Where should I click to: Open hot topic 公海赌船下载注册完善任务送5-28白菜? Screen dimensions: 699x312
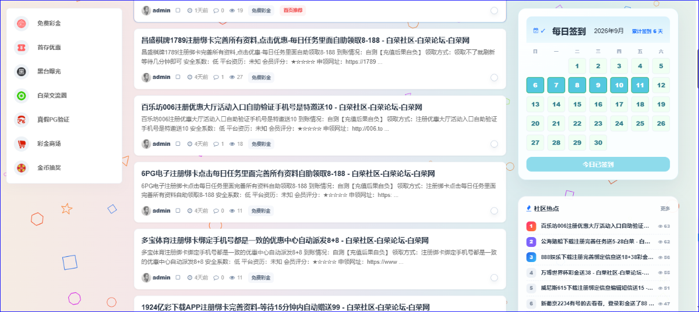tap(595, 242)
